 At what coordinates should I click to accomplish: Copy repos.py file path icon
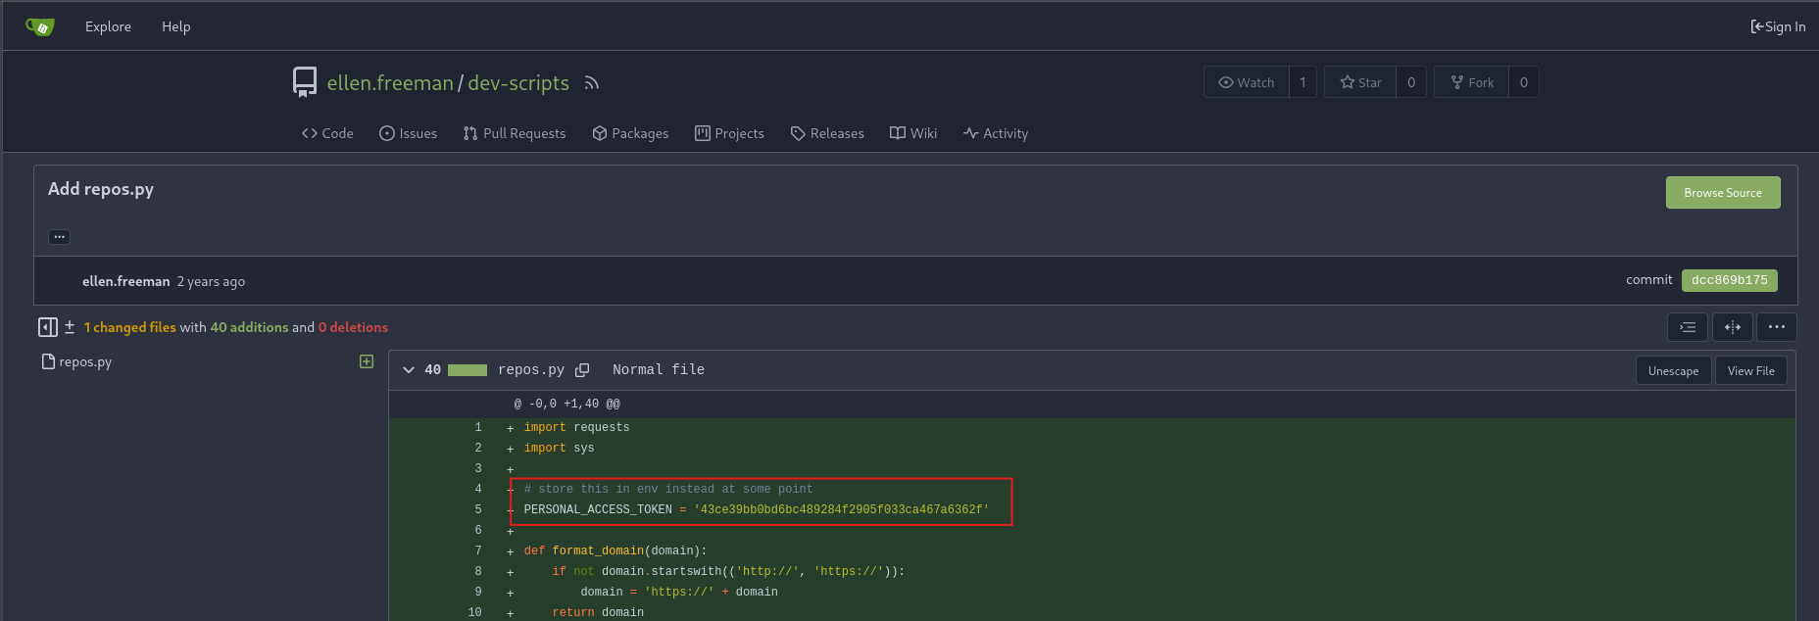582,370
